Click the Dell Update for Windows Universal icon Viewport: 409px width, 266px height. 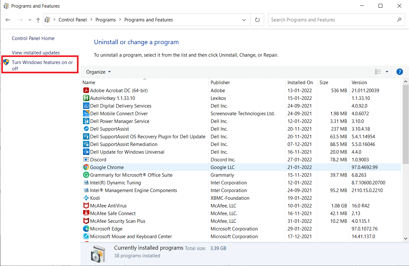pyautogui.click(x=86, y=152)
